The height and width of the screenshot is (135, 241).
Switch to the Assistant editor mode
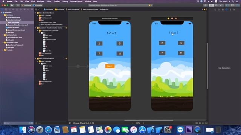(x=216, y=5)
